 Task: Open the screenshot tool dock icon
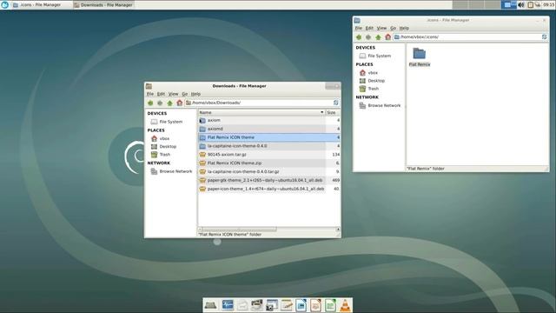coord(272,305)
